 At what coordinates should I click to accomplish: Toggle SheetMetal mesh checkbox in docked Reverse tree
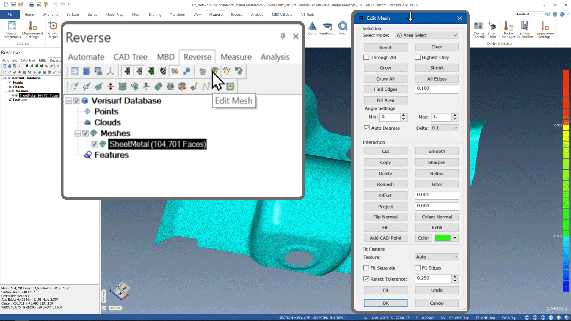[13, 96]
